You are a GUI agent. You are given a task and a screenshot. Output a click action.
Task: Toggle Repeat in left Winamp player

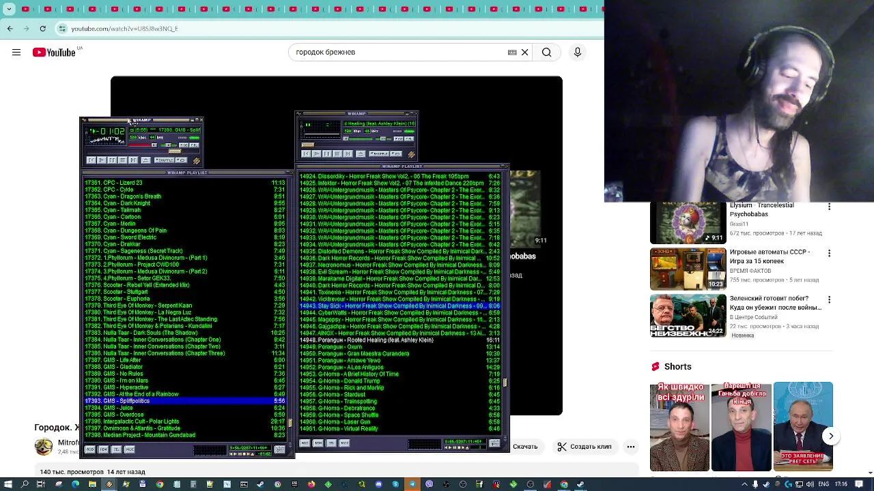point(181,160)
